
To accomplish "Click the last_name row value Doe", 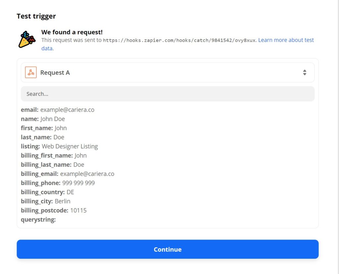I will coord(59,137).
